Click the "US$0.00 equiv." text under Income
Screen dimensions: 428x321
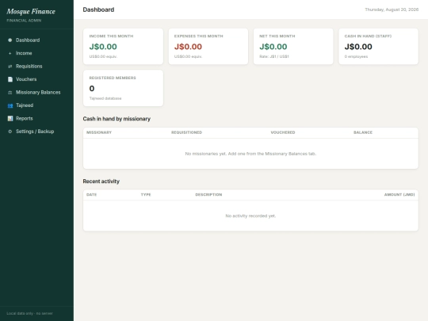(103, 56)
